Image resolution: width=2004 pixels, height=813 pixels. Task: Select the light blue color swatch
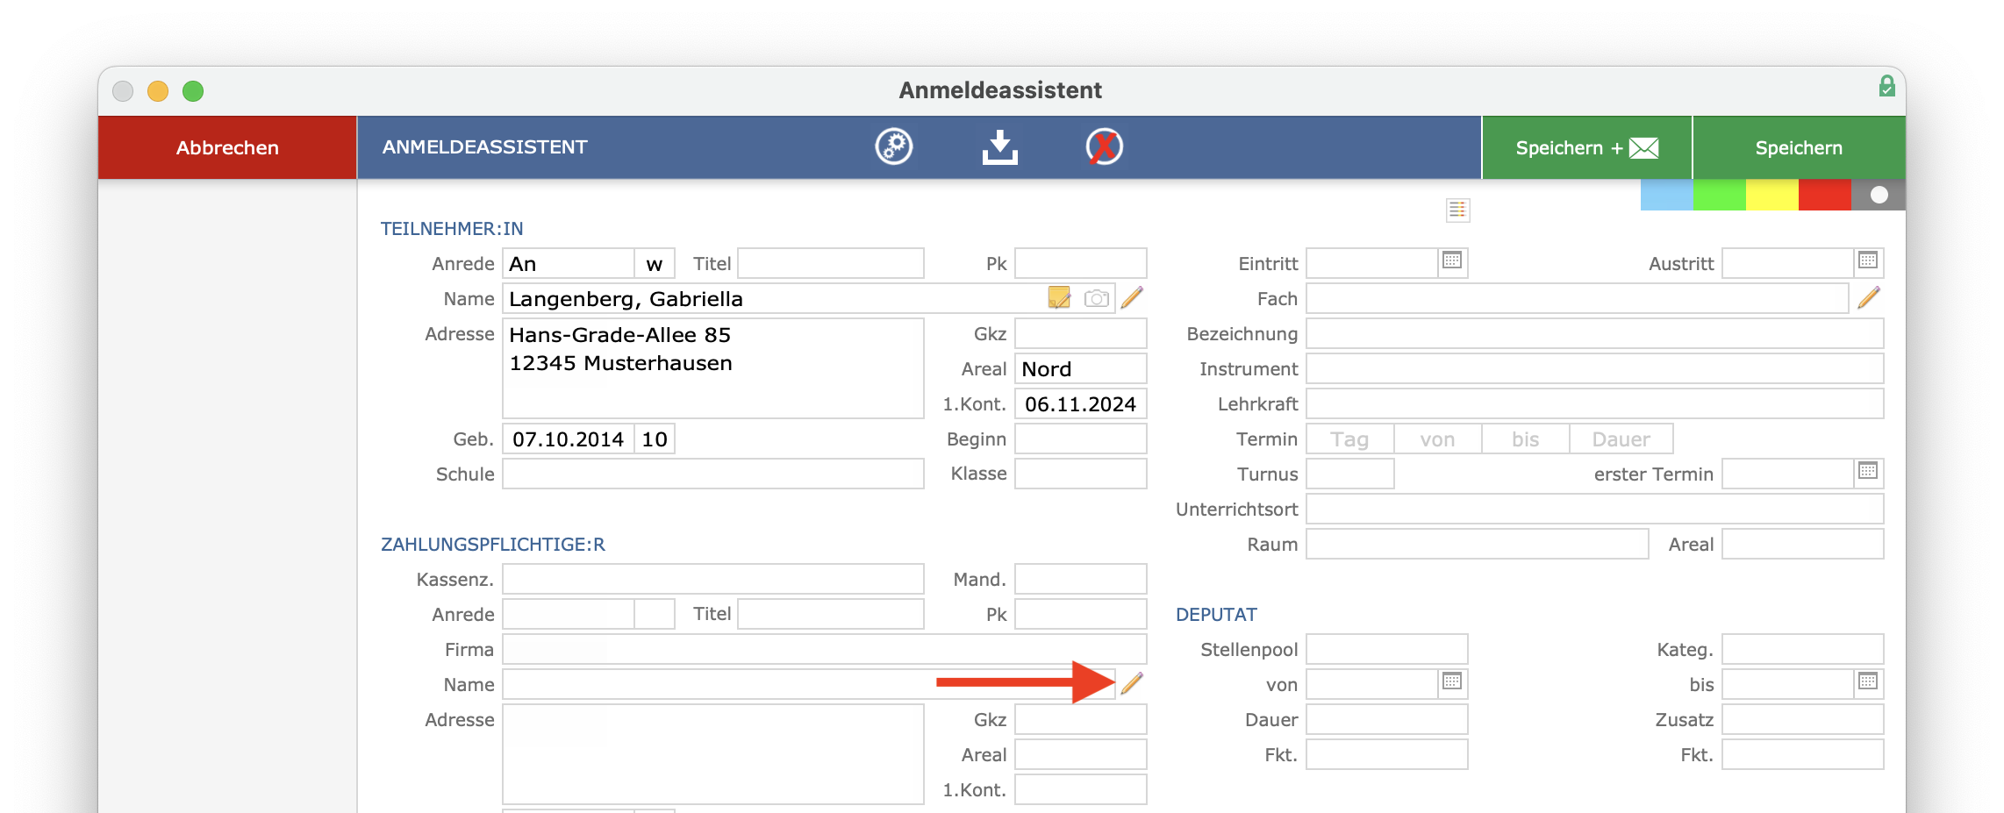(1666, 195)
